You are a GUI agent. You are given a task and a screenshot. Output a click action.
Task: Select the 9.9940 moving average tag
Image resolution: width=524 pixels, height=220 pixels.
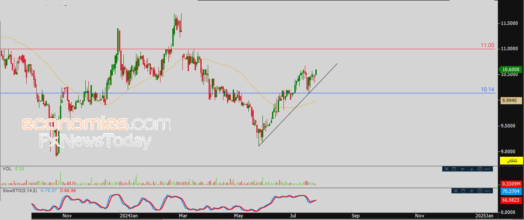pyautogui.click(x=510, y=100)
